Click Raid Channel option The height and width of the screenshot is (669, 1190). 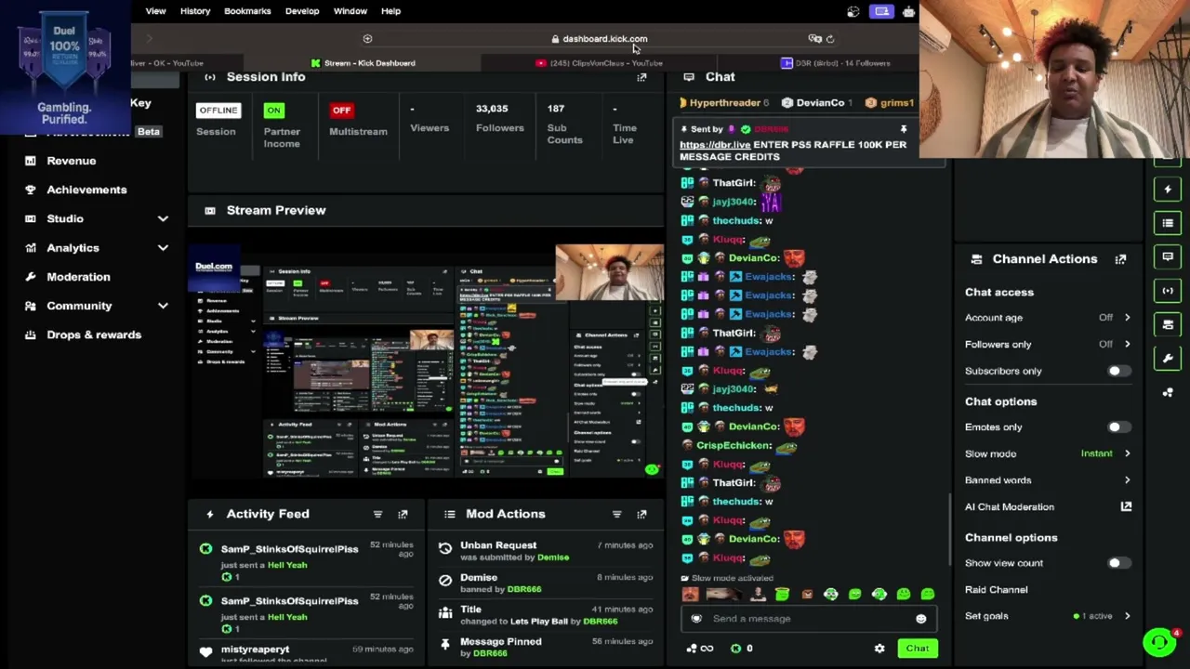pos(996,590)
